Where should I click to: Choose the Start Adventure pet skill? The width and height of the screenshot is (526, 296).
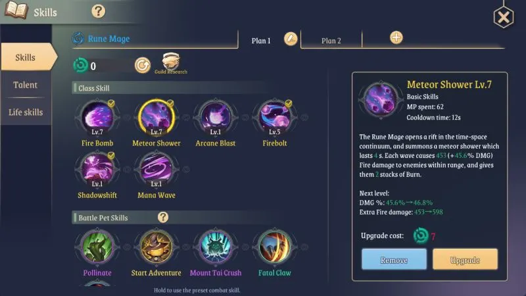pos(156,247)
